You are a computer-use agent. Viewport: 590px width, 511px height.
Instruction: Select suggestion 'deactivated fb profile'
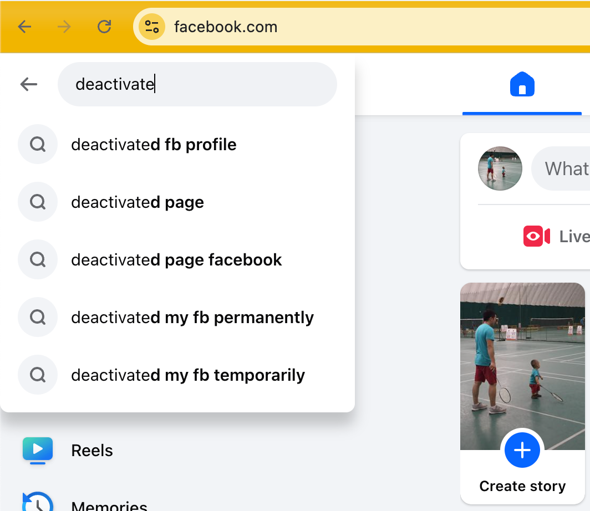(177, 145)
